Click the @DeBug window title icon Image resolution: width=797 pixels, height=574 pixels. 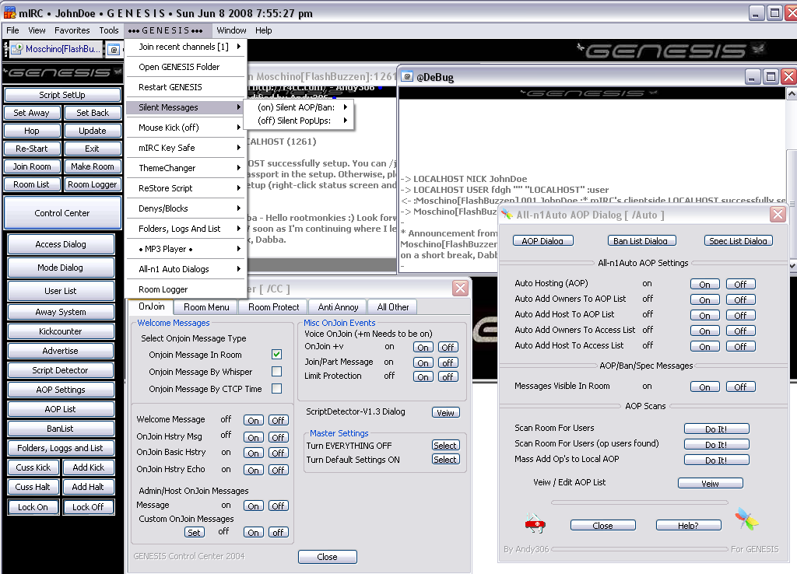pyautogui.click(x=406, y=77)
